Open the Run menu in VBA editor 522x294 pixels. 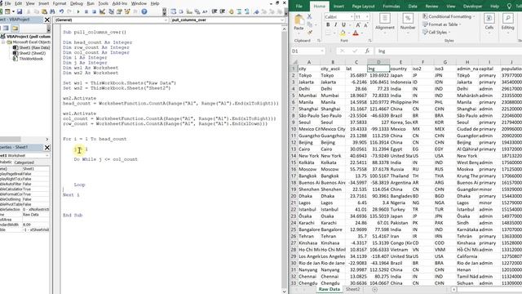[91, 3]
